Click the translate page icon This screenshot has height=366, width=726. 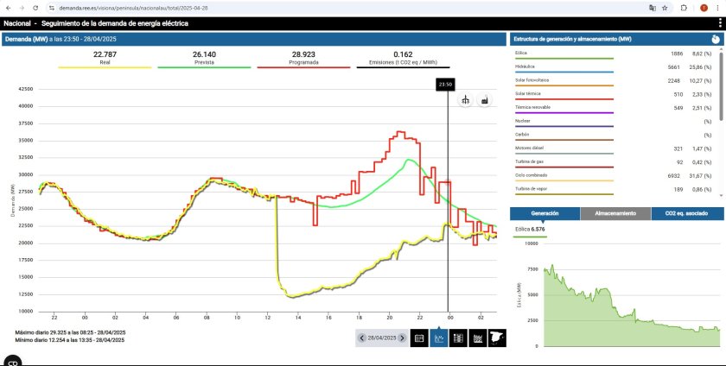(x=653, y=8)
